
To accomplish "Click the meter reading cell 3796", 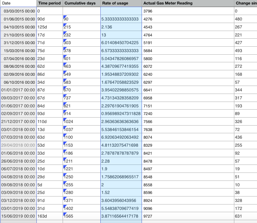I will 188,11.
